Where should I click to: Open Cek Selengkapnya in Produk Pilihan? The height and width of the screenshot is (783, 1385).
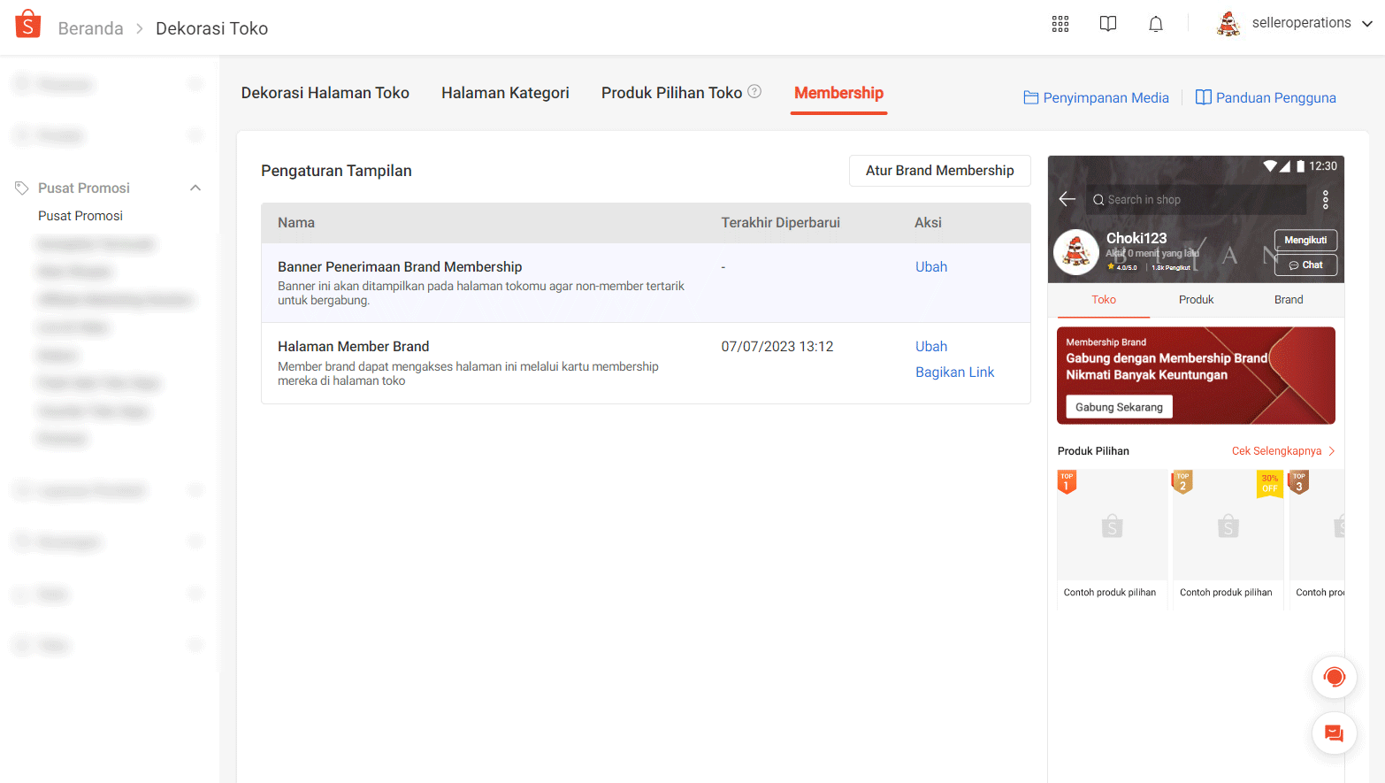point(1277,450)
